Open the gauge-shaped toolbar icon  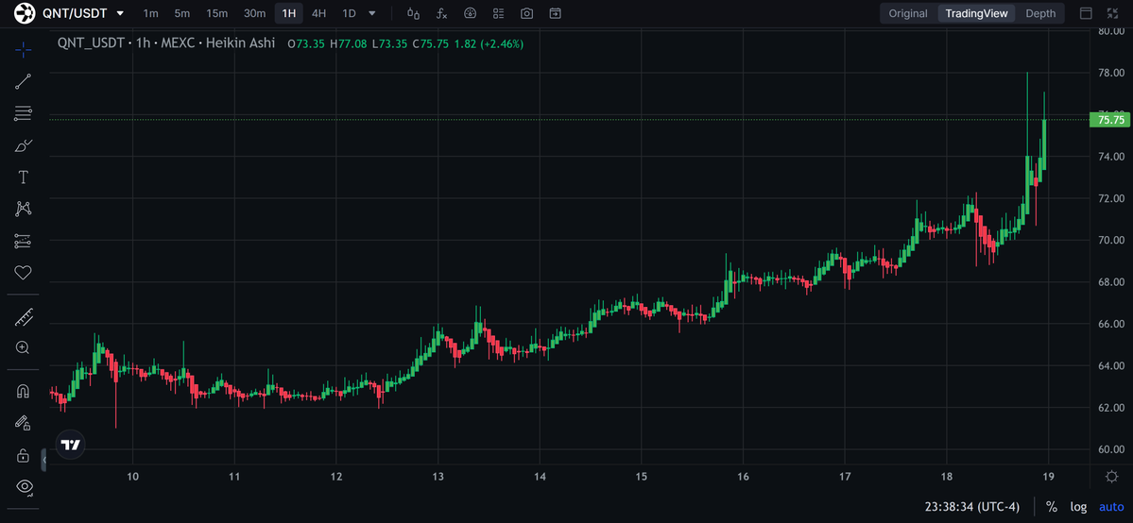(x=471, y=14)
